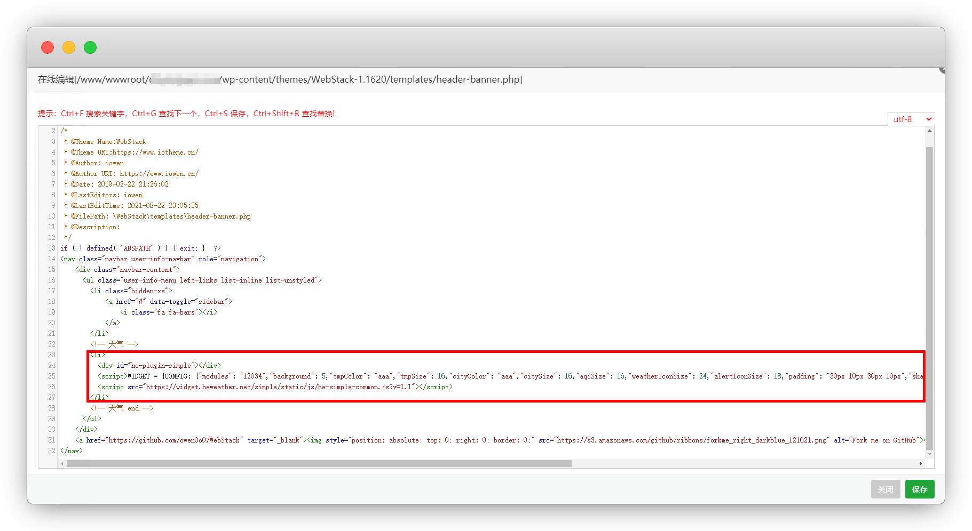
Task: Click the horizontal scrollbar right arrow
Action: pyautogui.click(x=920, y=464)
